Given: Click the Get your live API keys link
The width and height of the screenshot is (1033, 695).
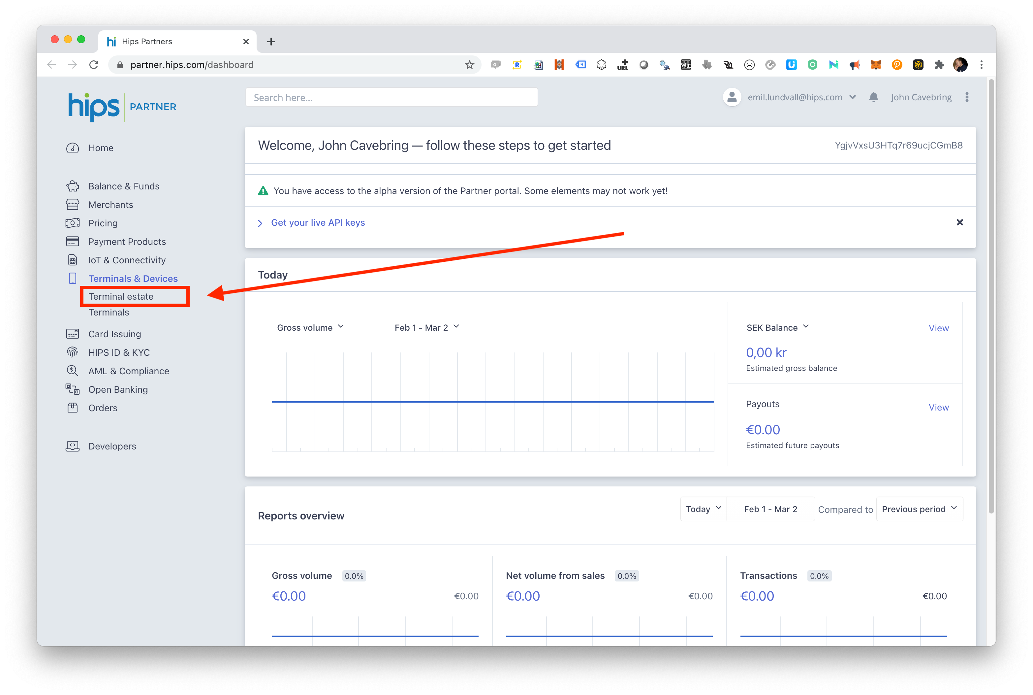Looking at the screenshot, I should click(x=318, y=222).
